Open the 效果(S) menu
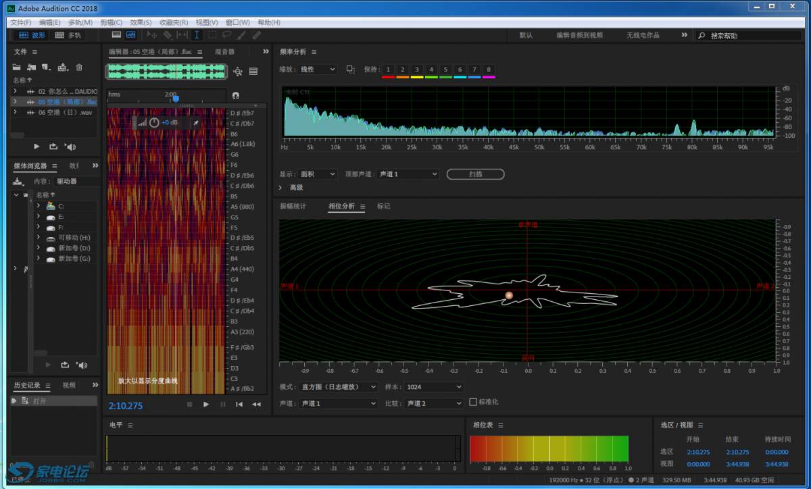Image resolution: width=811 pixels, height=489 pixels. [x=141, y=22]
